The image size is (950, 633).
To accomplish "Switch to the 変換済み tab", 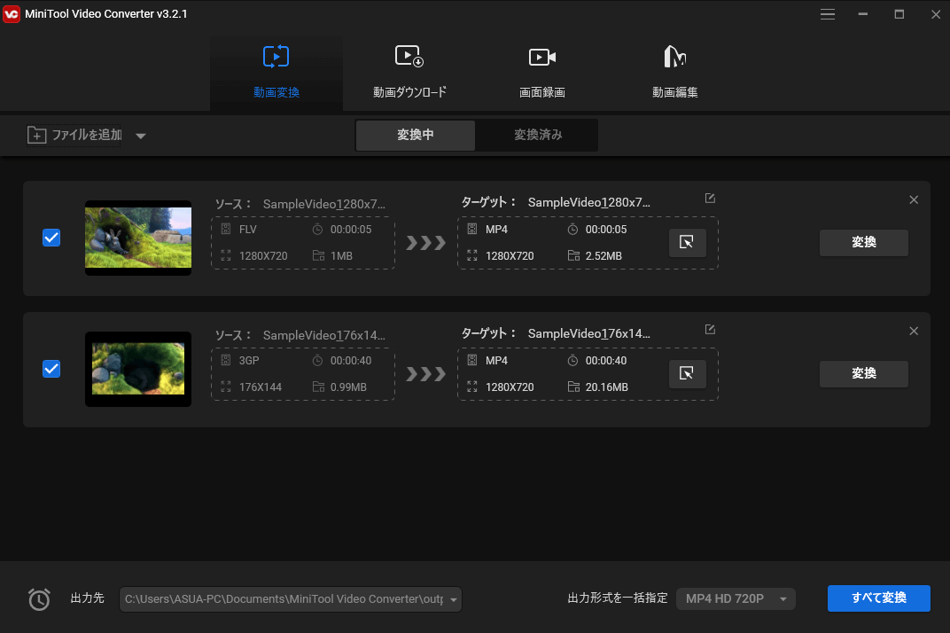I will (x=536, y=135).
